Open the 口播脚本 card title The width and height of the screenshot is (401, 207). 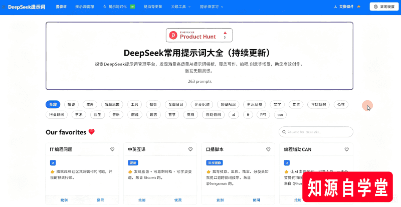pos(215,149)
